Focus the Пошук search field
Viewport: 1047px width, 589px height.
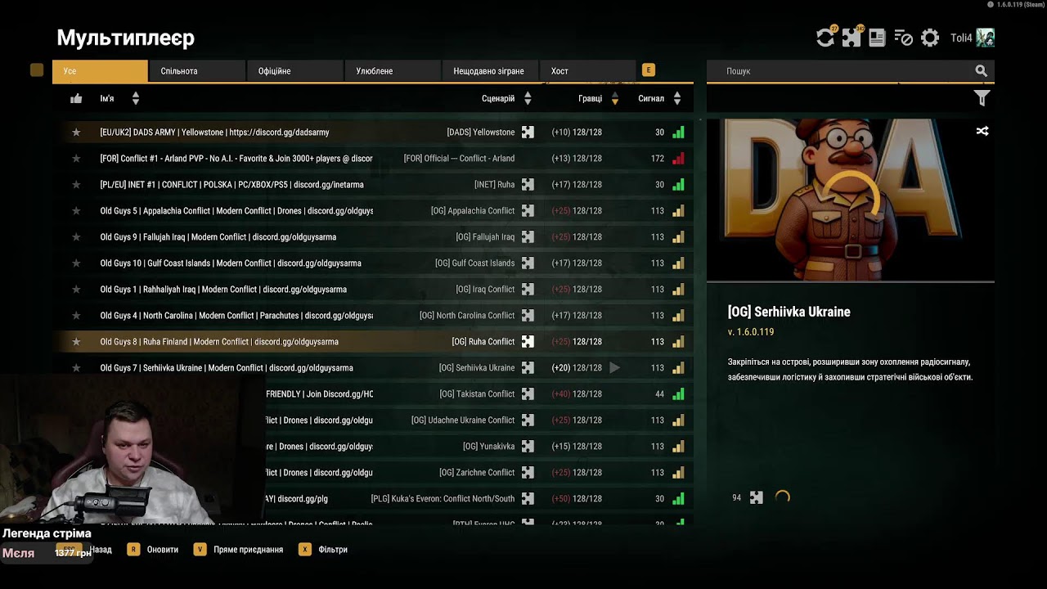coord(841,71)
